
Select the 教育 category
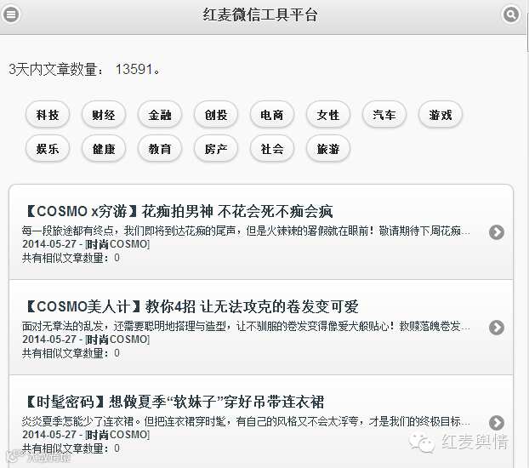[x=160, y=149]
